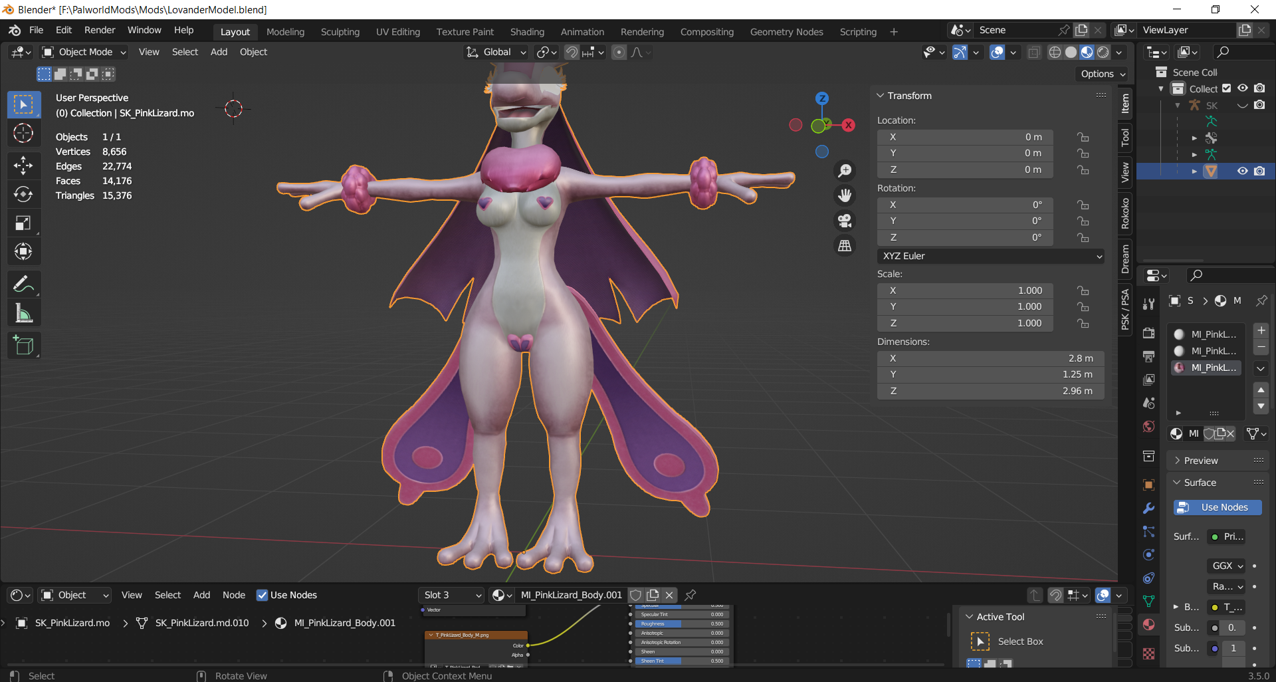Activate the Rotate tool
The width and height of the screenshot is (1276, 682).
[23, 194]
